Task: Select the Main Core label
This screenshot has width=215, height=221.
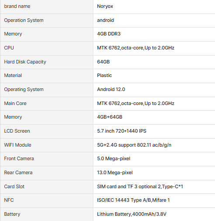Action: click(15, 103)
